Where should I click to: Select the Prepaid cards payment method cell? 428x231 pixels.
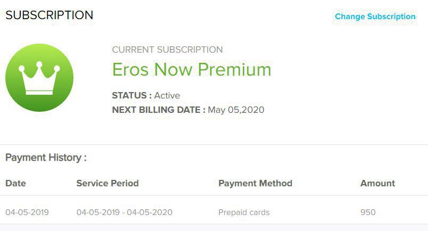click(x=244, y=212)
